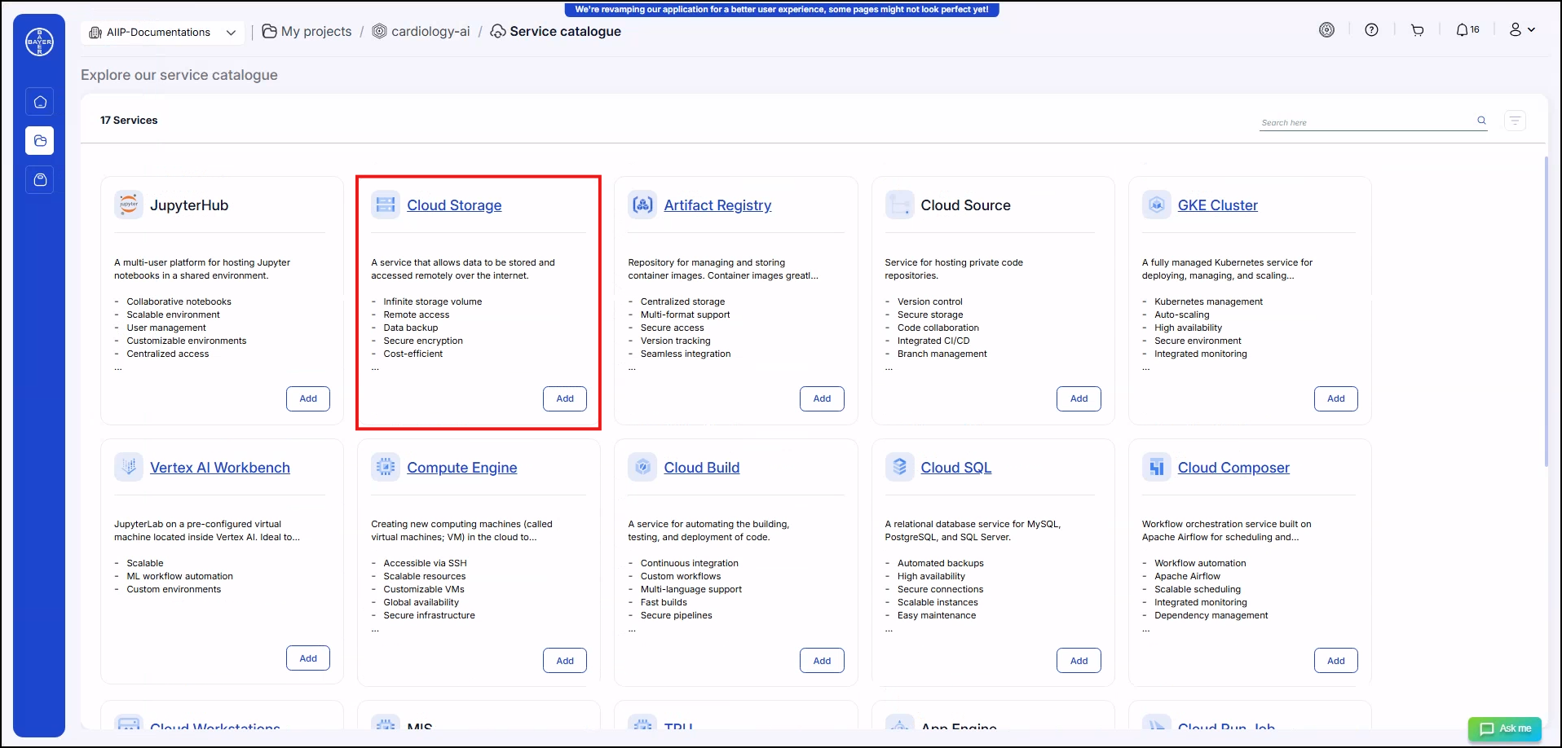Go to My projects breadcrumb
The height and width of the screenshot is (748, 1562).
(307, 32)
